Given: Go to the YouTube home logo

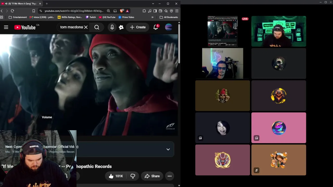Looking at the screenshot, I should point(25,27).
